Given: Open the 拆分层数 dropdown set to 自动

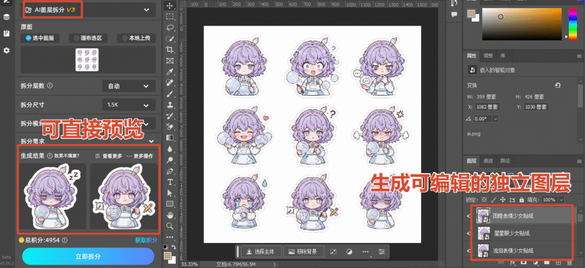Looking at the screenshot, I should [x=129, y=86].
